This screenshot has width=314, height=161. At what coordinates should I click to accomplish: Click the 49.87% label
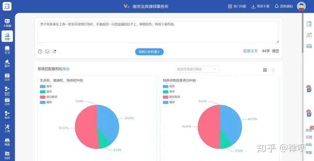point(186,126)
